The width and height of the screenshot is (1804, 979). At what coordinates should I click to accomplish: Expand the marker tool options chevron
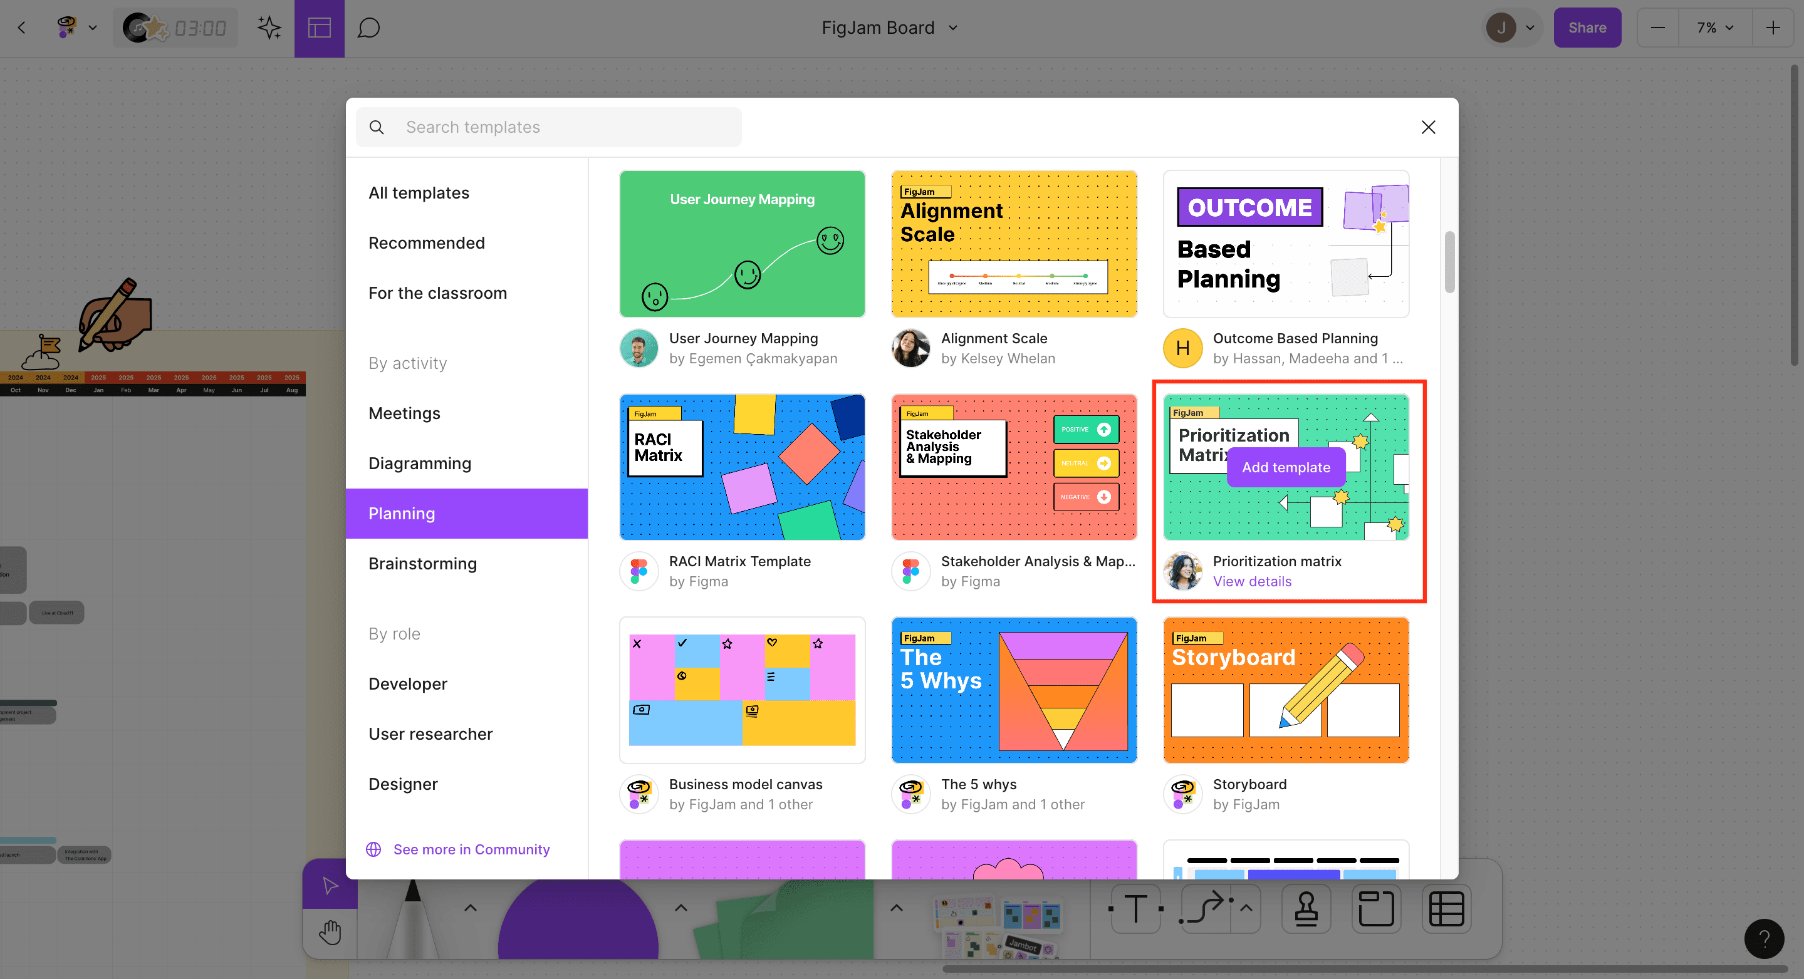pyautogui.click(x=471, y=908)
